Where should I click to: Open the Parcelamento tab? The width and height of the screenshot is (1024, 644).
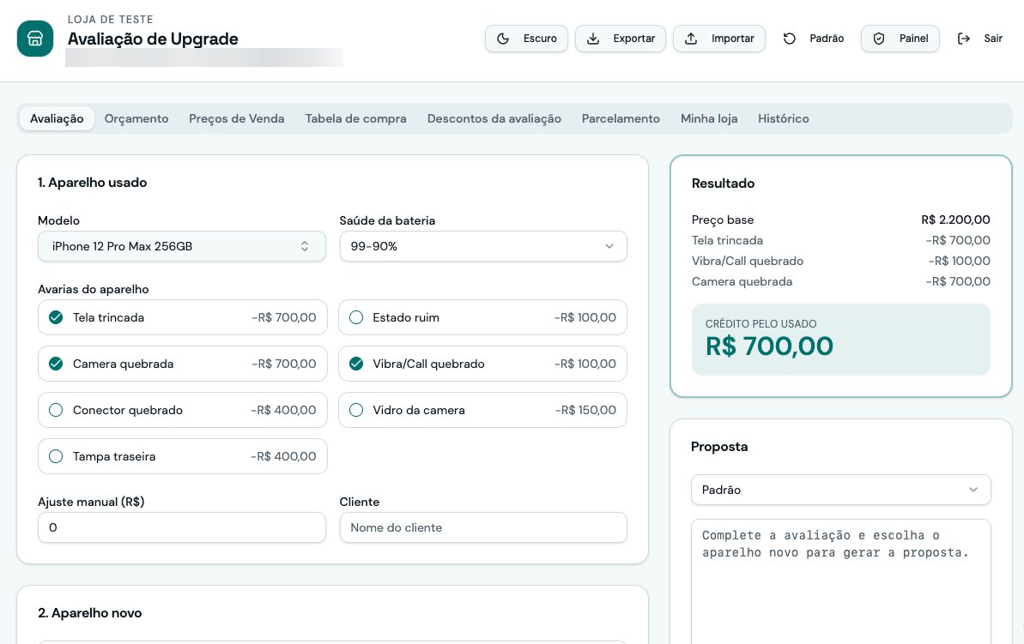pyautogui.click(x=621, y=118)
